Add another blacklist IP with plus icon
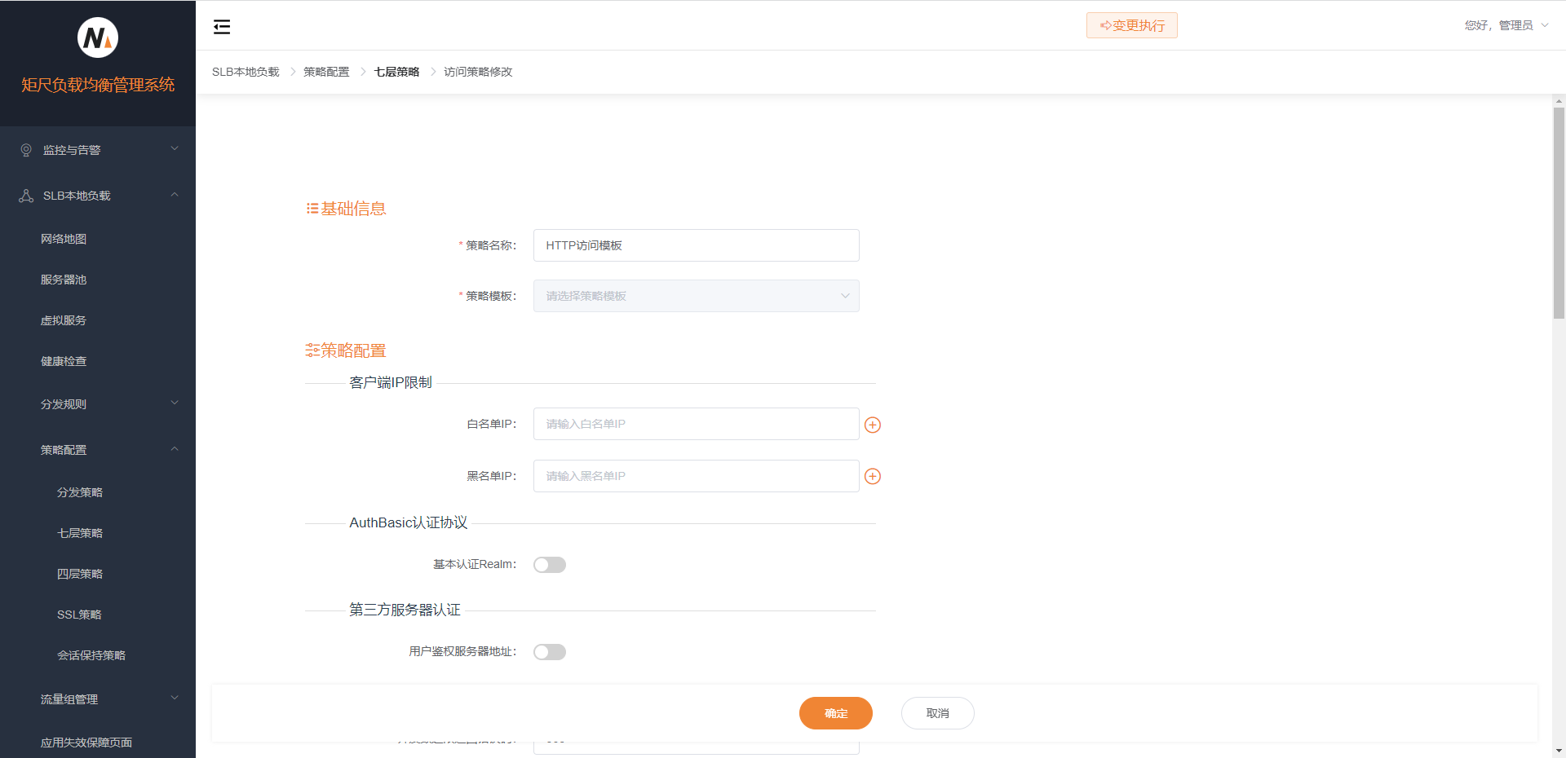1566x758 pixels. click(873, 476)
